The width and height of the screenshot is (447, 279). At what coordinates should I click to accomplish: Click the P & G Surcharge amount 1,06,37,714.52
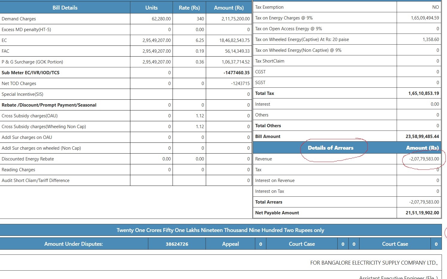point(235,62)
